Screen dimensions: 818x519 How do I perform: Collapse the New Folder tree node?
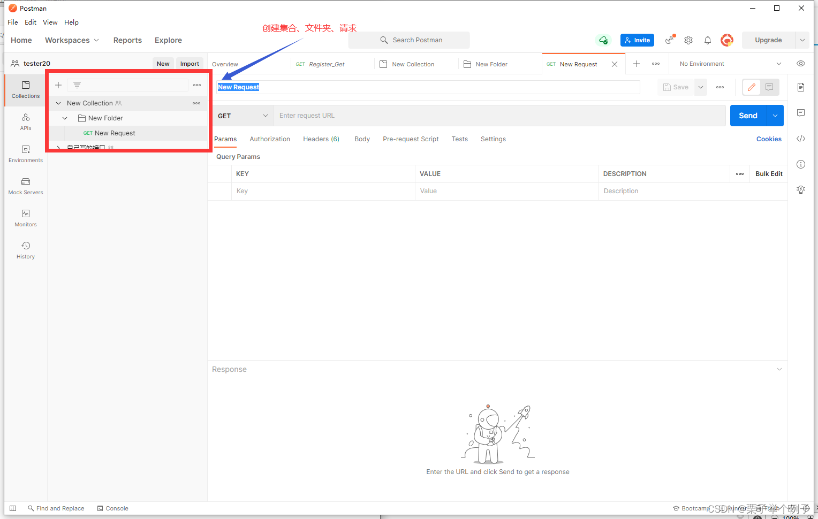tap(65, 118)
